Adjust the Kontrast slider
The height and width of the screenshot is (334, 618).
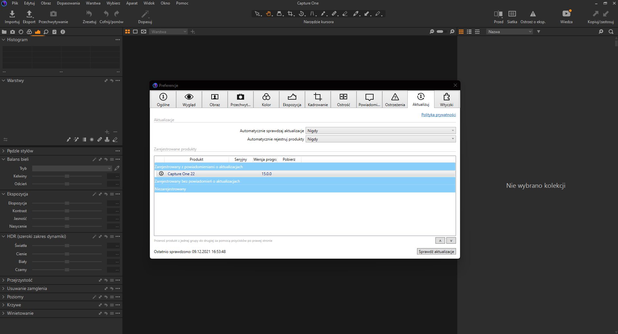coord(67,211)
